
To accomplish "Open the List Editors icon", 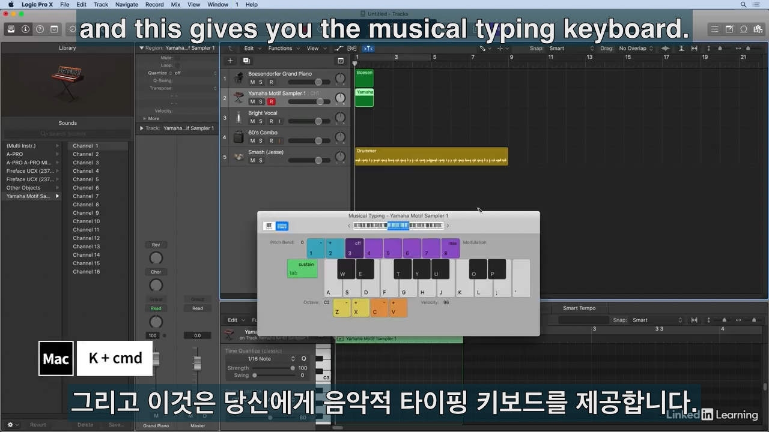I will pyautogui.click(x=714, y=29).
